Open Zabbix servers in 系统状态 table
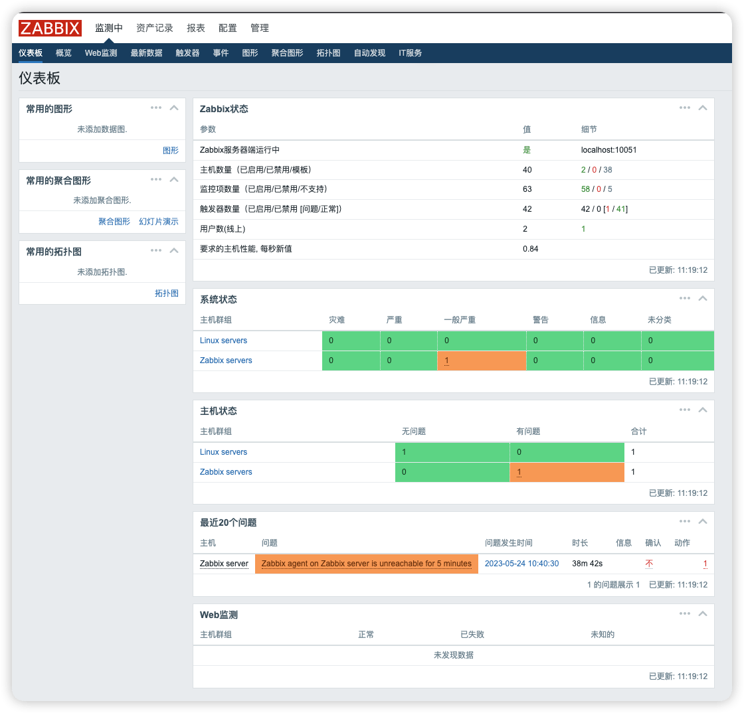The width and height of the screenshot is (744, 713). click(x=226, y=360)
